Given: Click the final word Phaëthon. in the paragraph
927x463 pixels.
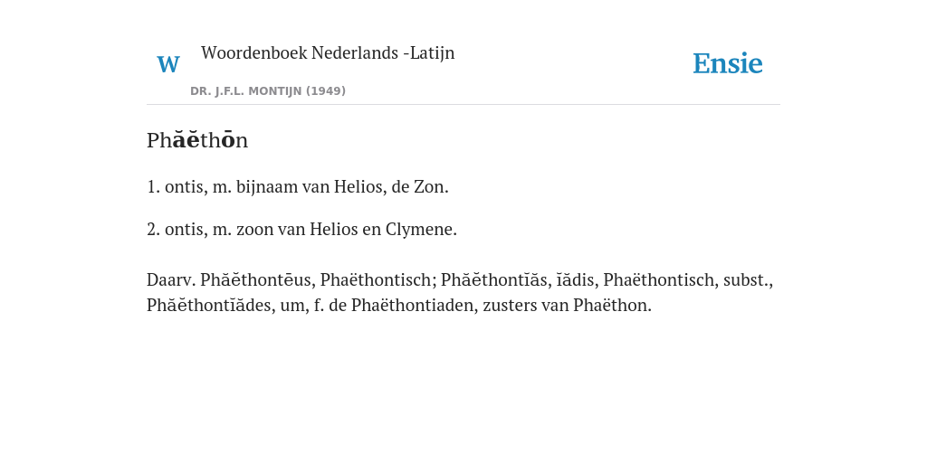Looking at the screenshot, I should click(x=613, y=306).
